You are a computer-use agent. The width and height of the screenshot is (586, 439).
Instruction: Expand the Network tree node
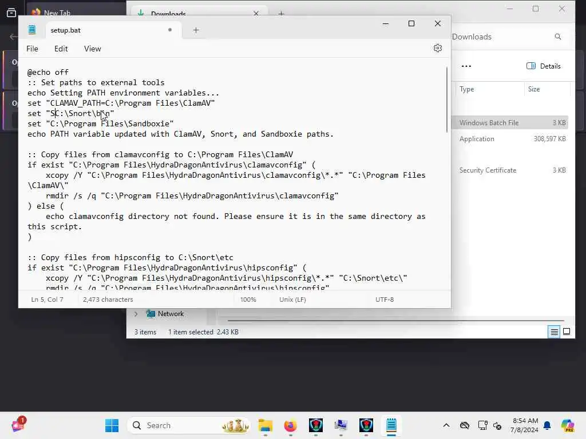(136, 314)
